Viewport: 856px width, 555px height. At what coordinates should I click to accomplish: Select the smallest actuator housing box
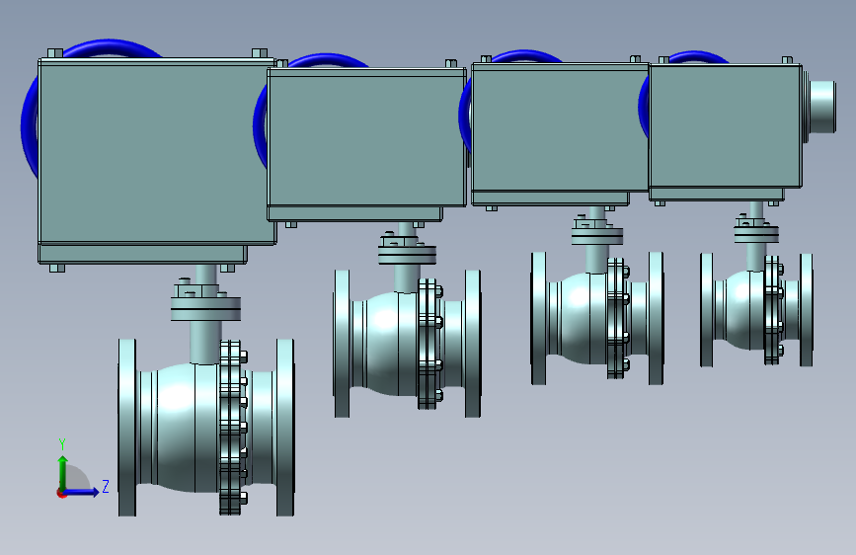coord(726,126)
